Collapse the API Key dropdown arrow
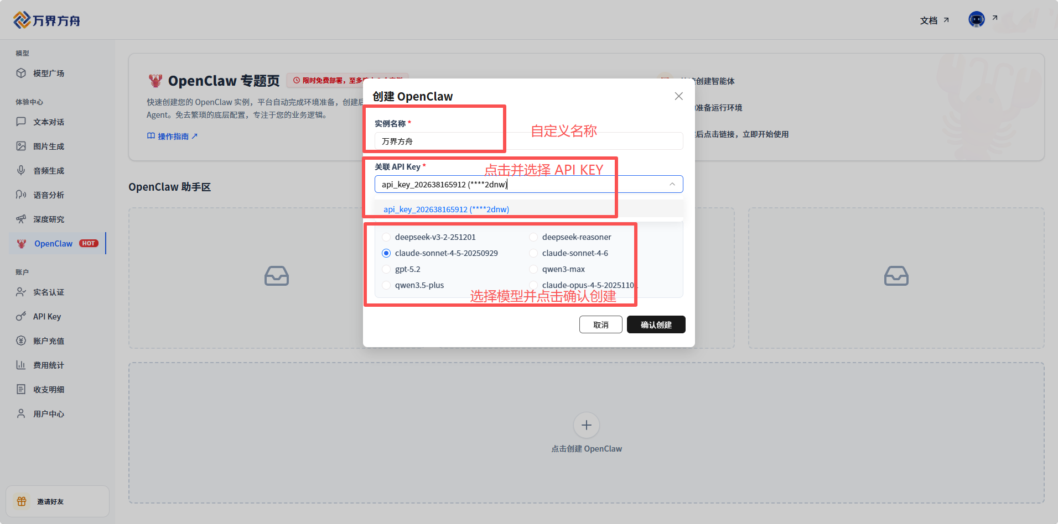The width and height of the screenshot is (1058, 524). (x=672, y=184)
